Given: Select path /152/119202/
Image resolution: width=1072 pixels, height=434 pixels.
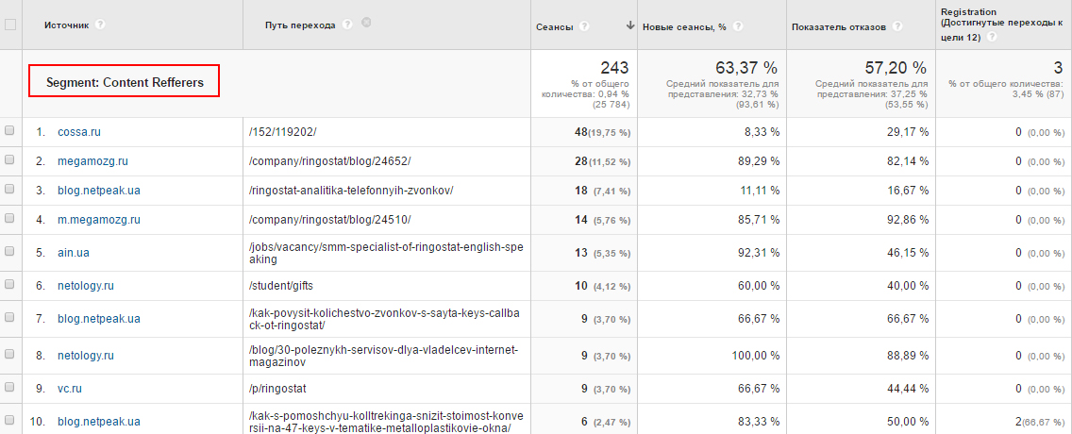Looking at the screenshot, I should pyautogui.click(x=283, y=132).
